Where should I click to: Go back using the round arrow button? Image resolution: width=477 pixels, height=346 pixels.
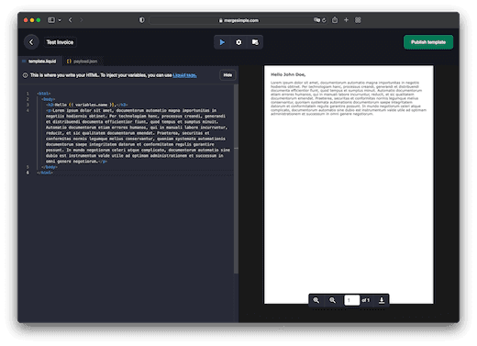point(31,42)
